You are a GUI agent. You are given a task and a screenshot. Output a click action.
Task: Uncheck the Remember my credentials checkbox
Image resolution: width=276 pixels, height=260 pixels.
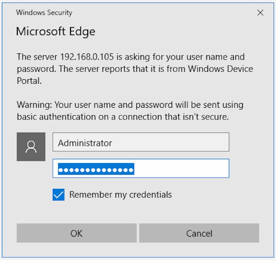point(58,194)
